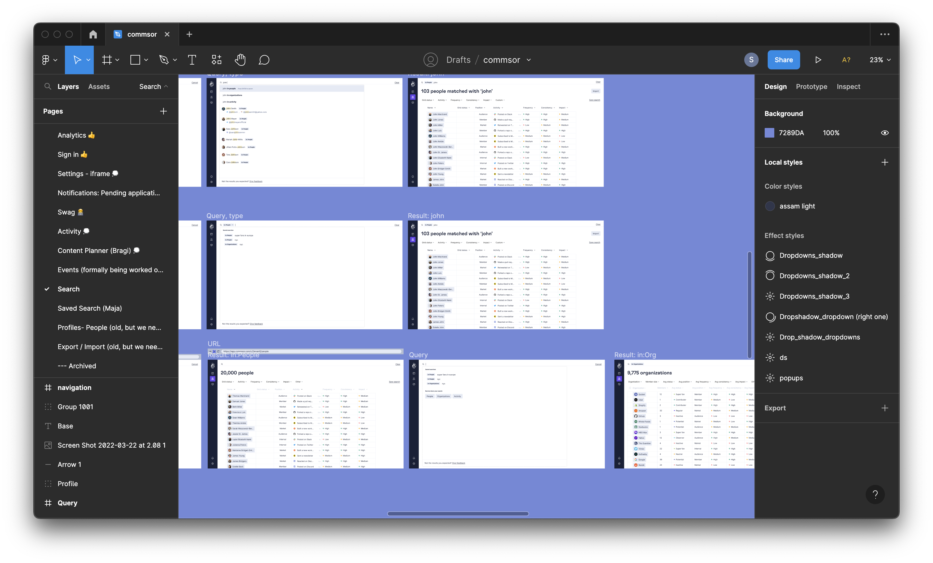The width and height of the screenshot is (933, 563).
Task: Open the Figma main menu icon
Action: (45, 60)
